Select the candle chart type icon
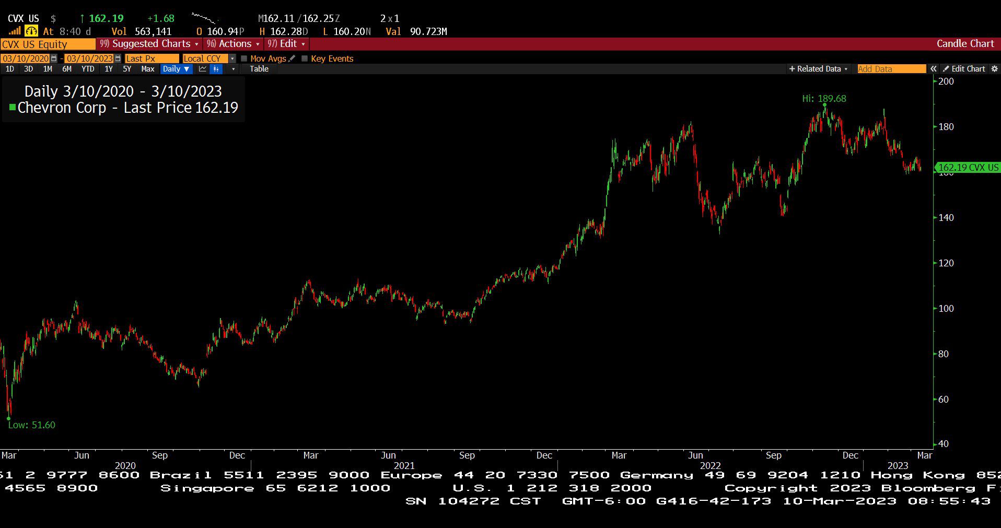 (216, 69)
